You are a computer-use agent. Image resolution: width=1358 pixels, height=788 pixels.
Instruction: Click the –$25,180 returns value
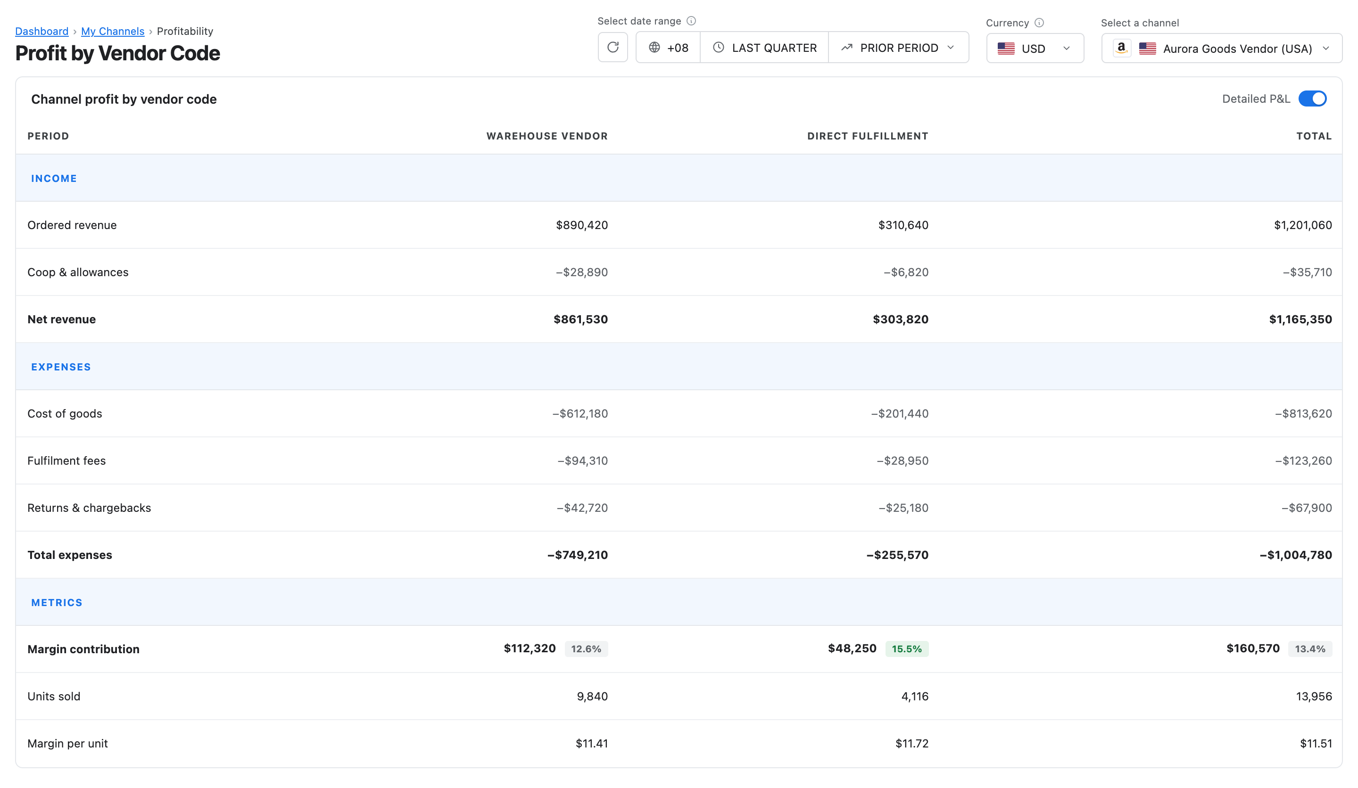[x=903, y=508]
